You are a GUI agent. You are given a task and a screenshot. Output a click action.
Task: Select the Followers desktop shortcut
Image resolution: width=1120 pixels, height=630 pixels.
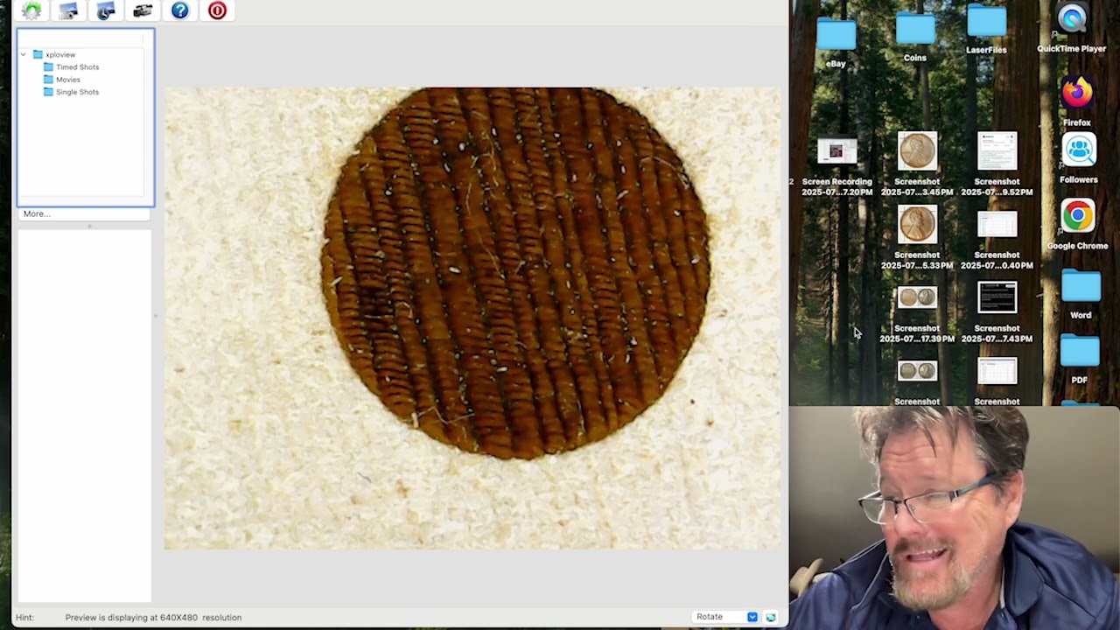click(x=1078, y=158)
